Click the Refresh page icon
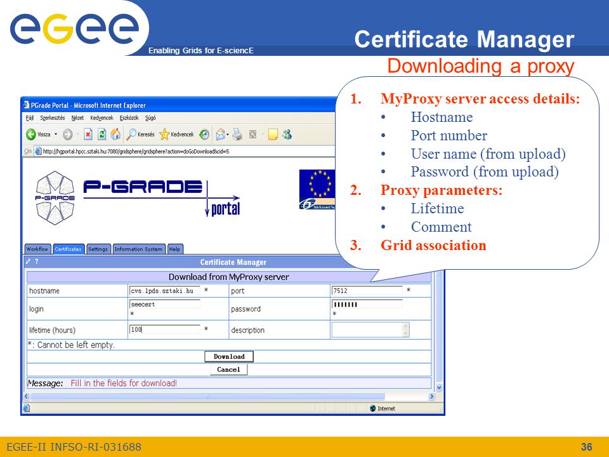The height and width of the screenshot is (457, 609). click(101, 135)
